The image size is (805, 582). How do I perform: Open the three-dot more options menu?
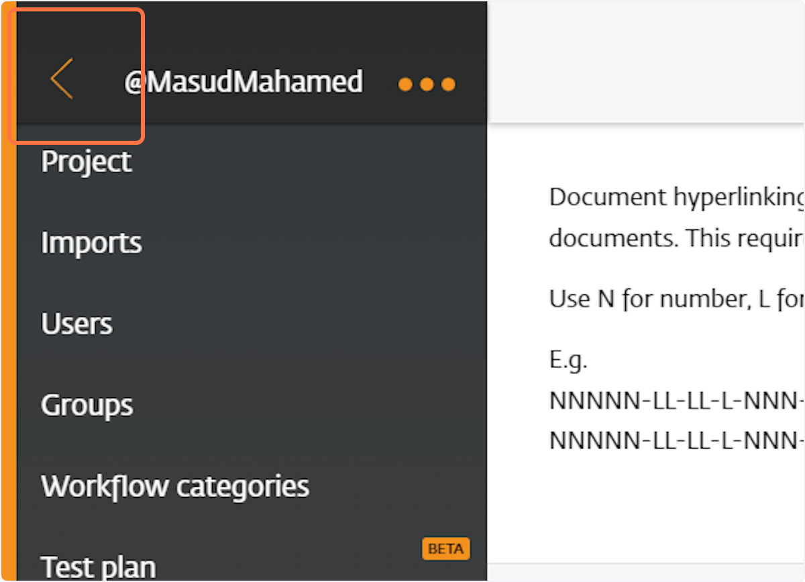(427, 84)
